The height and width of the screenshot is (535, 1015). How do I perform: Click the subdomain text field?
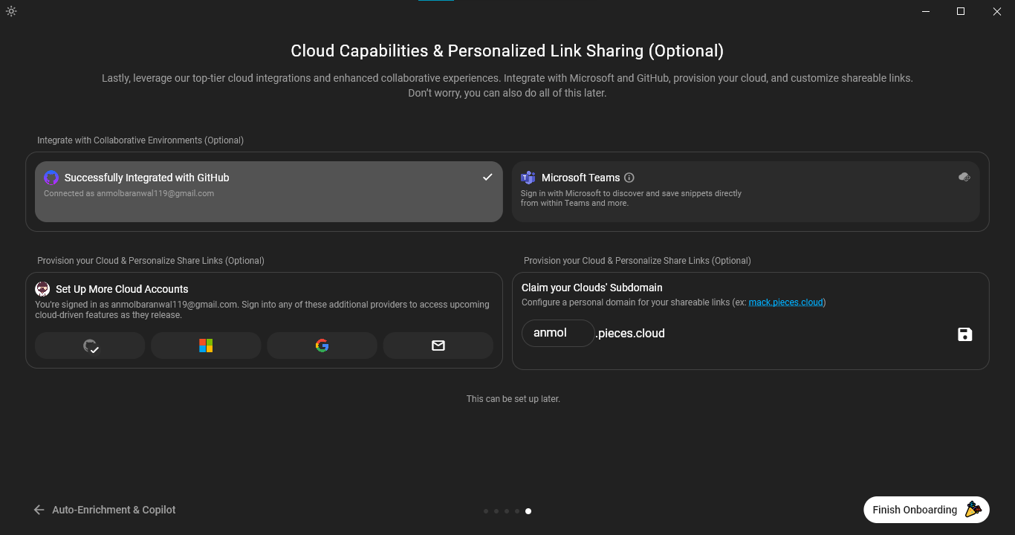[x=557, y=333]
